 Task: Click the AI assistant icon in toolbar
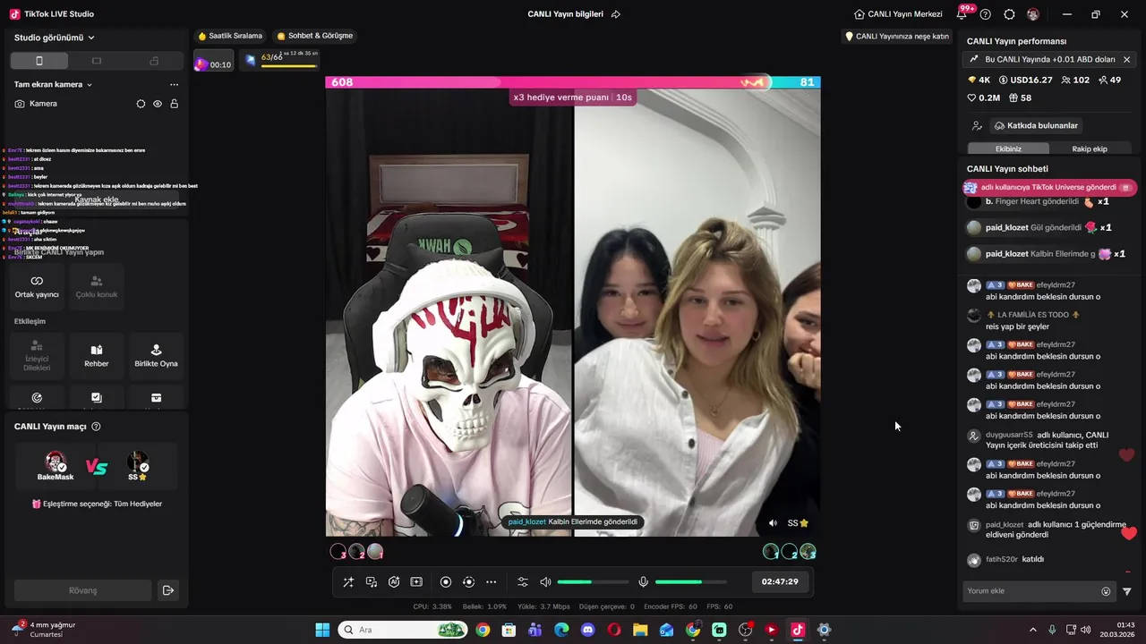[394, 582]
